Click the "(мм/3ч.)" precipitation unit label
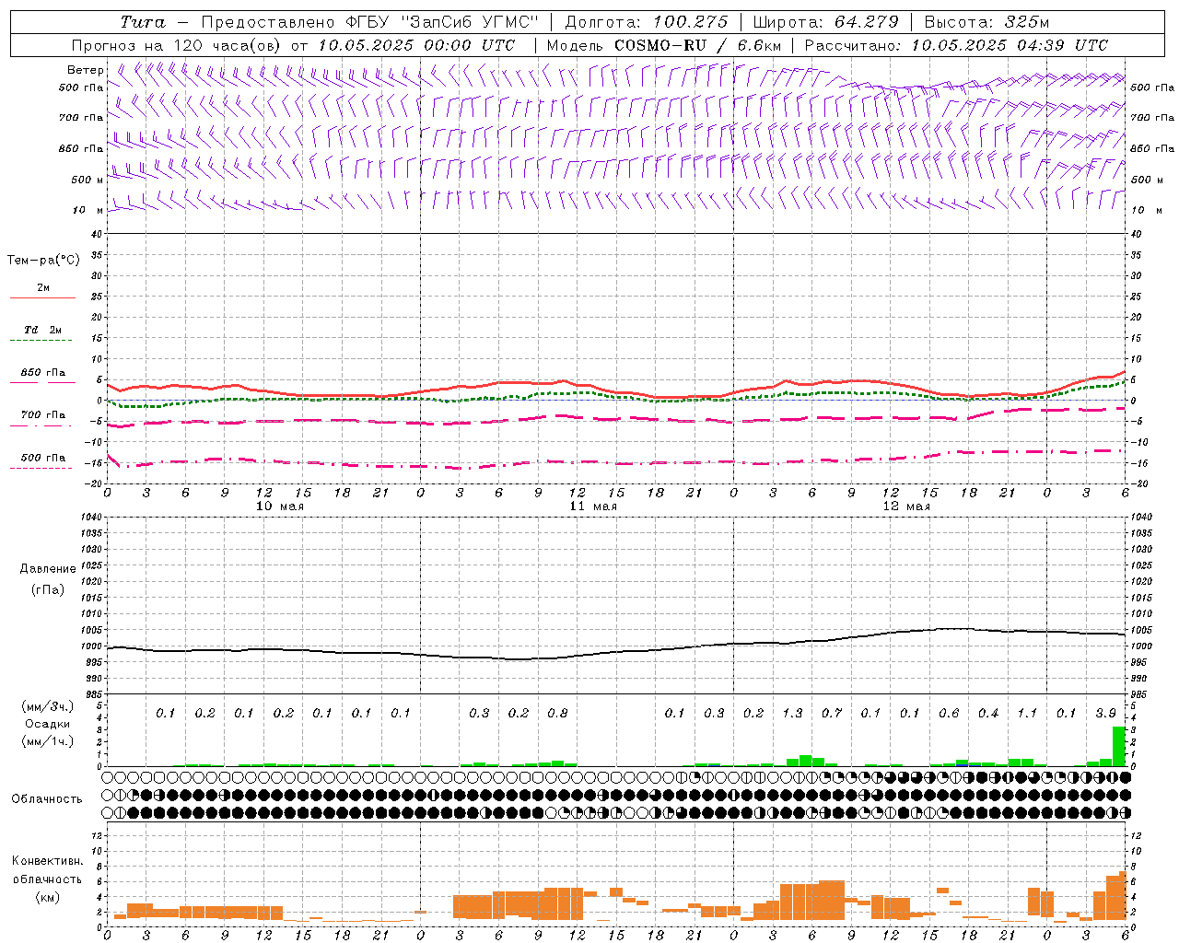 [x=48, y=706]
